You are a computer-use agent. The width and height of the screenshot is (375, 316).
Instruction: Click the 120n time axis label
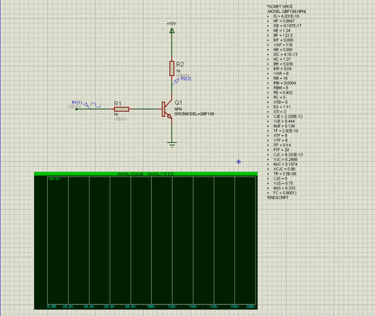point(172,306)
